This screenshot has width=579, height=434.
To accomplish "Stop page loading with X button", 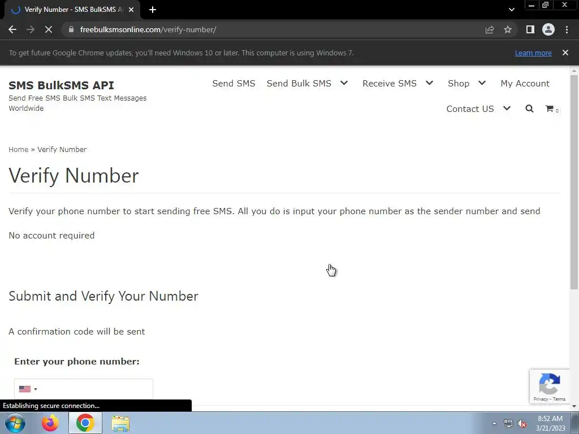I will 49,29.
